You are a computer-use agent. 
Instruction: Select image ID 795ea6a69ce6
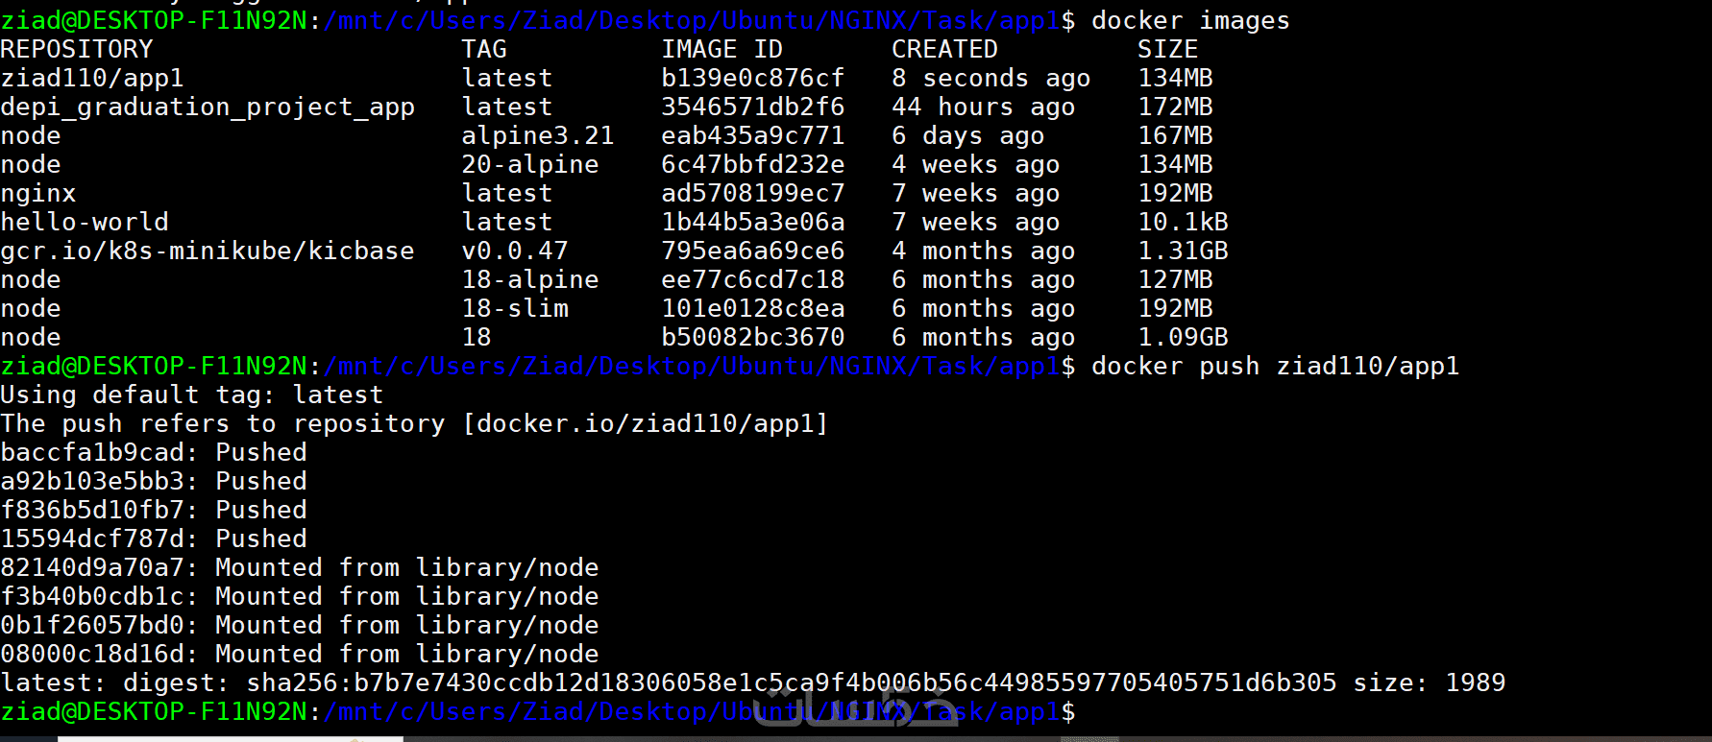point(753,251)
